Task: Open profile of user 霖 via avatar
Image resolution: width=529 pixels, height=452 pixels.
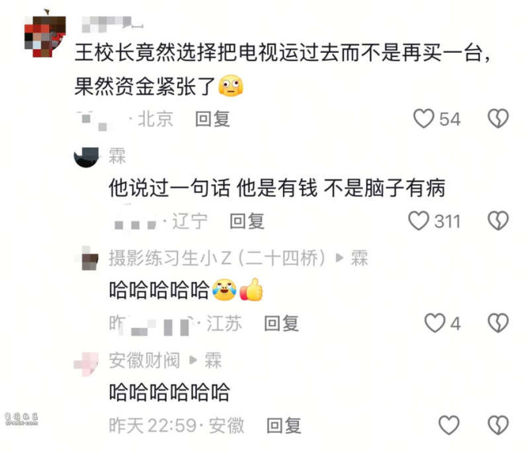Action: 87,156
